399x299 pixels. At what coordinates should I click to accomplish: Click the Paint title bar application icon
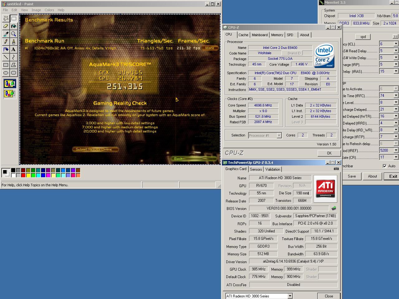pyautogui.click(x=4, y=4)
